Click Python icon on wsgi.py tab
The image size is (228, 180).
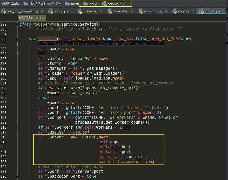point(175,11)
